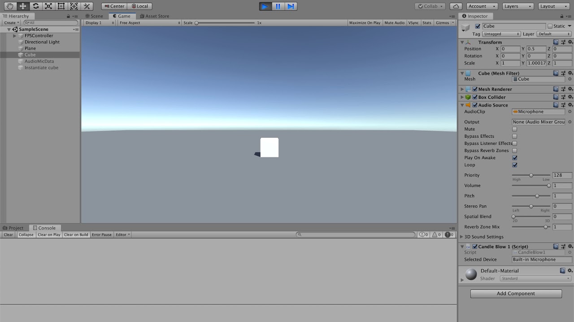
Task: Open the Account menu
Action: (x=482, y=6)
